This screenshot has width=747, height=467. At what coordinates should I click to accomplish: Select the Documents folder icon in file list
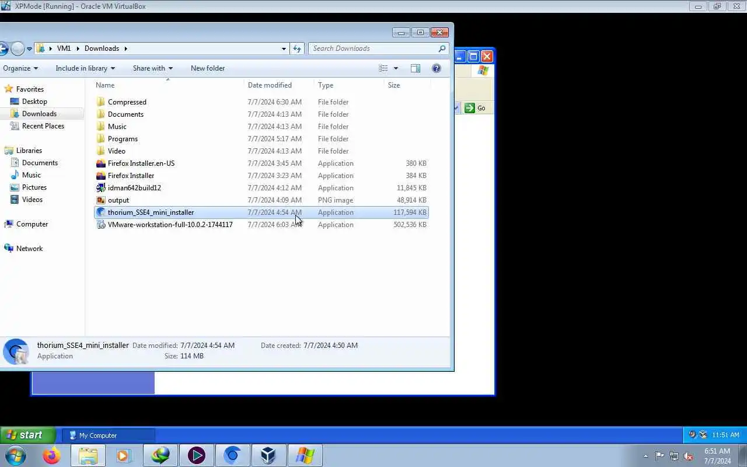tap(101, 114)
